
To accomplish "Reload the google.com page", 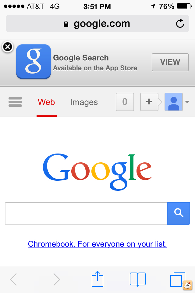I will [180, 24].
